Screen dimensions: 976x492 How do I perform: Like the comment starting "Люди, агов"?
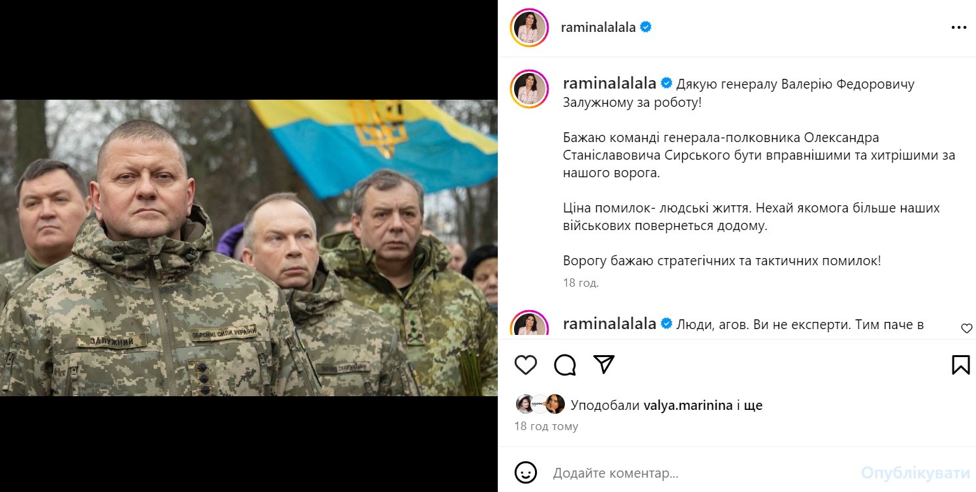point(966,328)
